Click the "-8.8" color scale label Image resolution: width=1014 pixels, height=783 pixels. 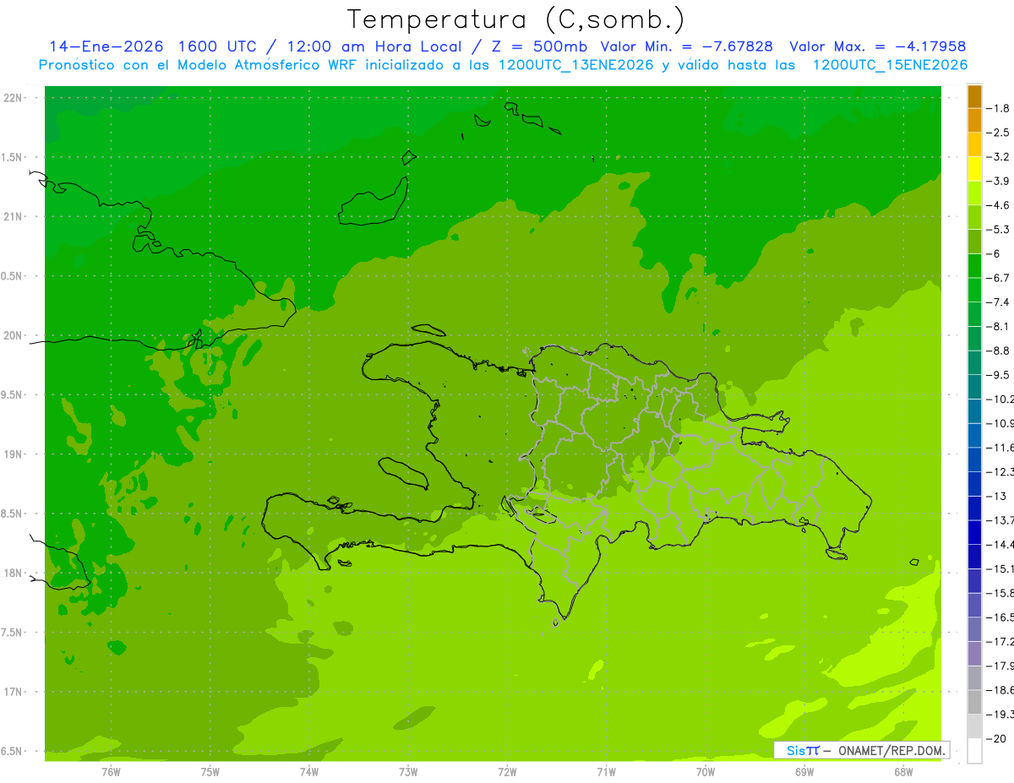tap(1000, 351)
